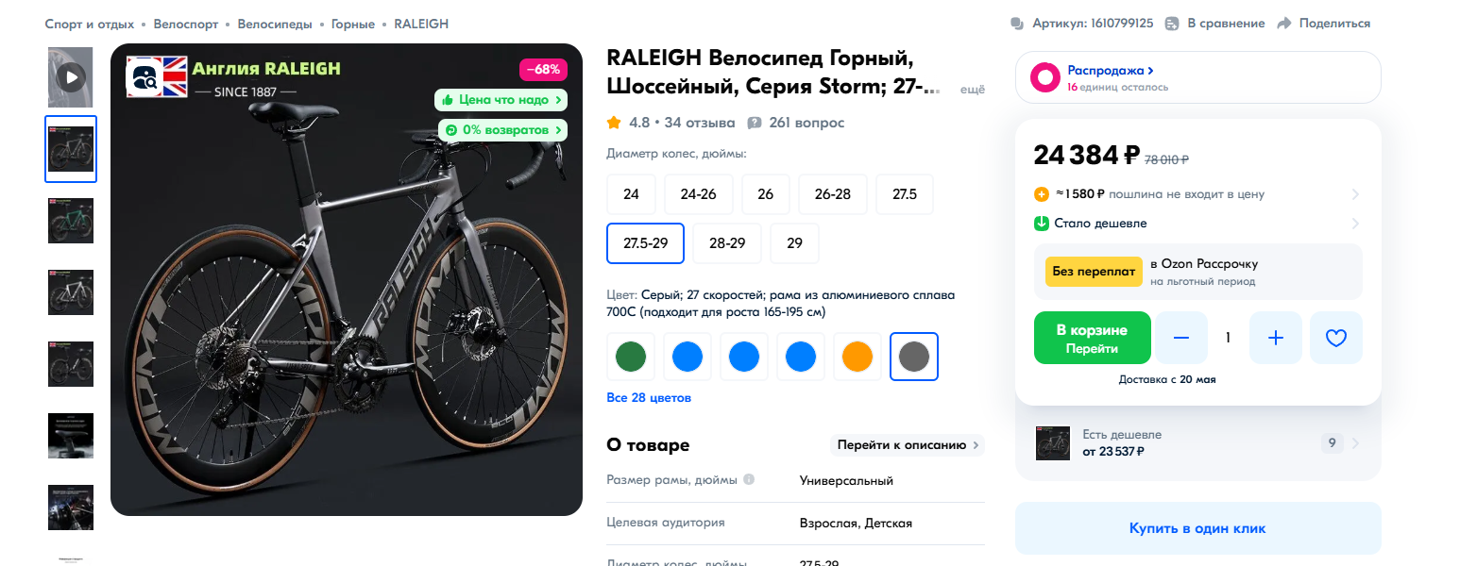Play the product video thumbnail
Viewport: 1460px width, 566px height.
coord(71,76)
